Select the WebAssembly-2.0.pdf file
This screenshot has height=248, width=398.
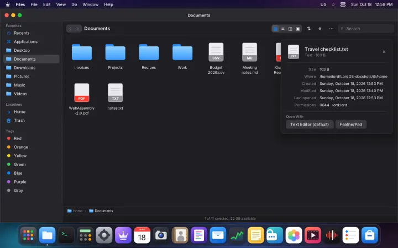[81, 99]
